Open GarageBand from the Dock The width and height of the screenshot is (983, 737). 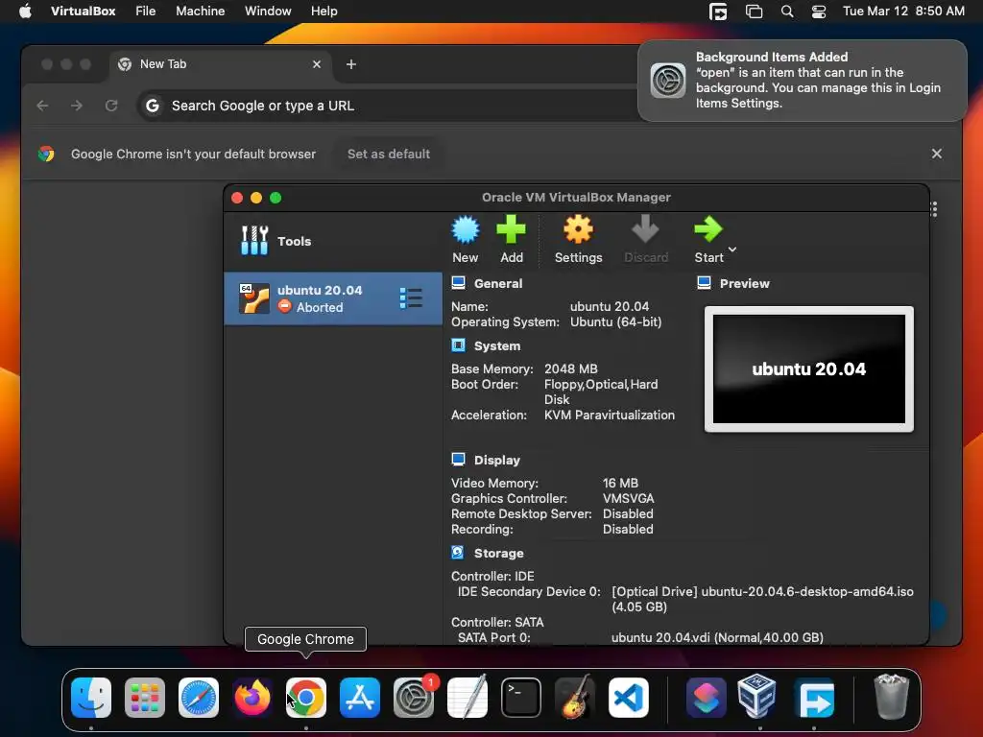click(575, 698)
